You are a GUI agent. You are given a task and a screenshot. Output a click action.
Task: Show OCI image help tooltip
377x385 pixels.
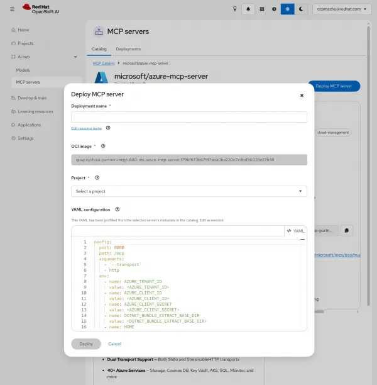click(103, 146)
